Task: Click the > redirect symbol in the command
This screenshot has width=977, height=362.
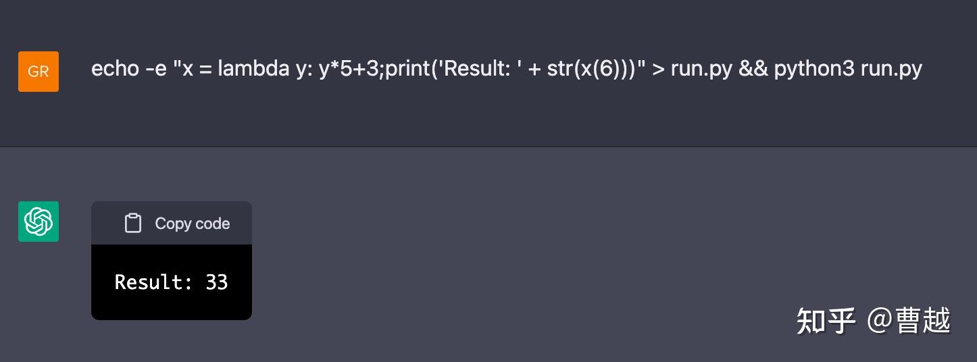Action: point(658,69)
